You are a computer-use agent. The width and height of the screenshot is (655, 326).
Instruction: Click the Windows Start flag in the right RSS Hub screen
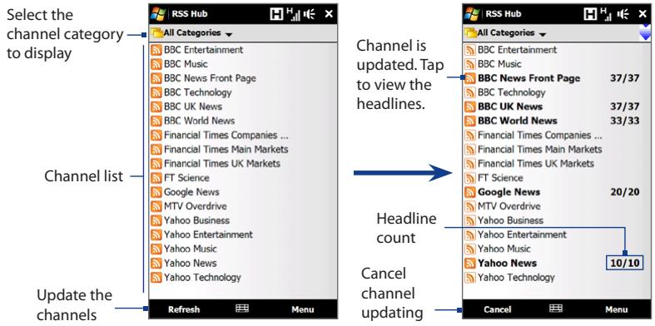(471, 14)
